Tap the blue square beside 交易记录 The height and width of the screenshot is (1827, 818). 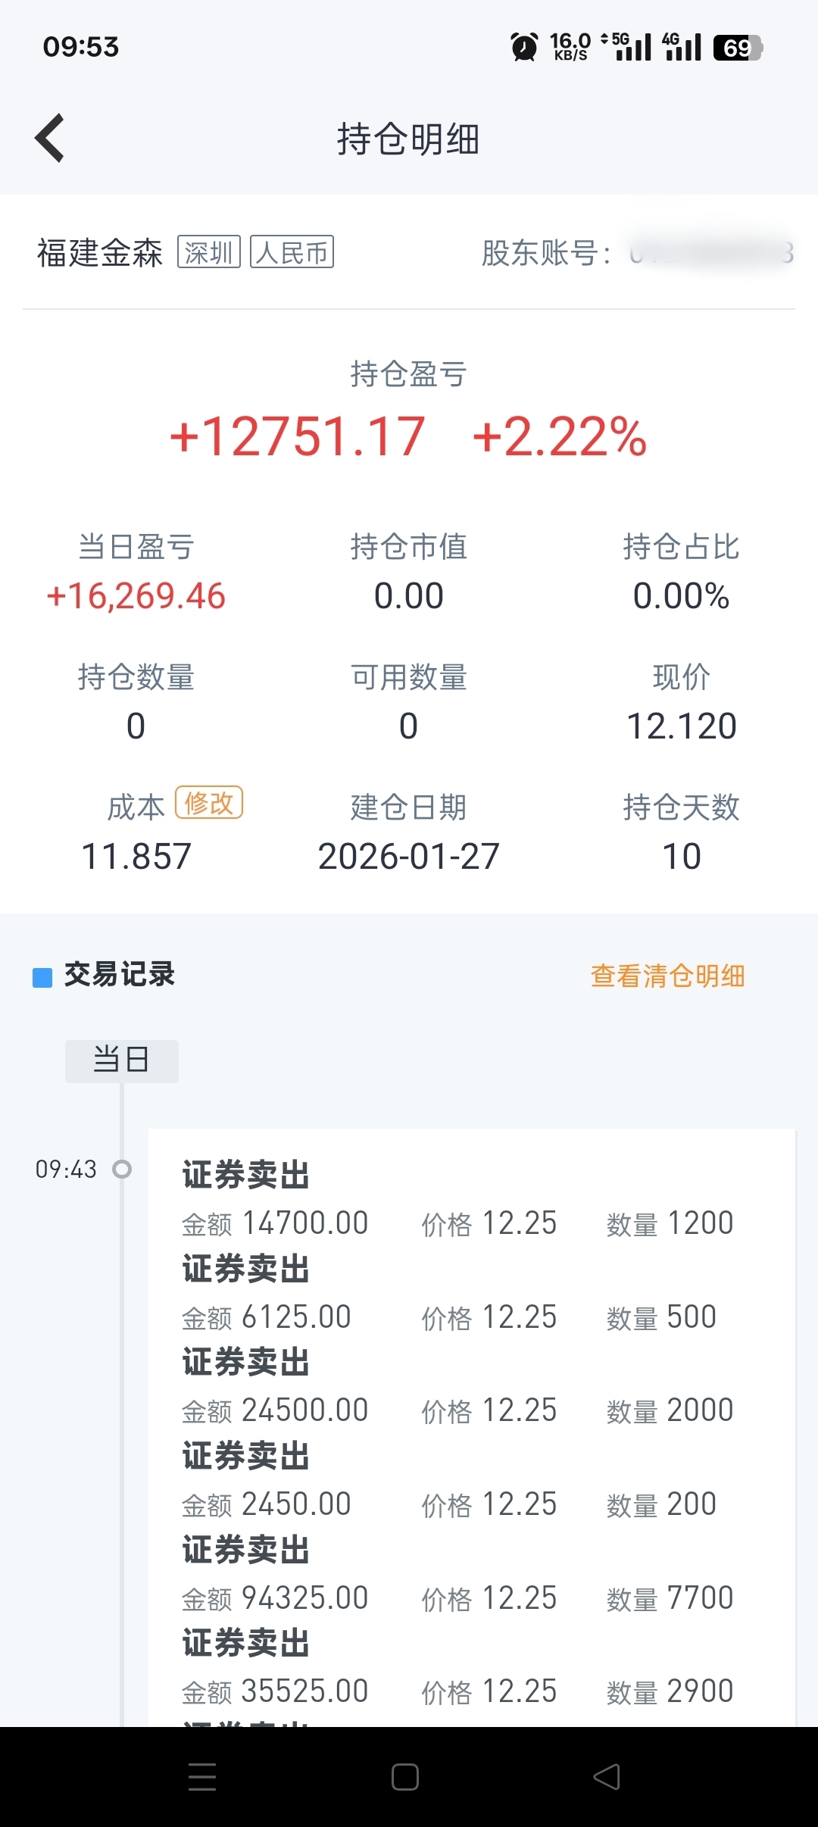pos(42,977)
